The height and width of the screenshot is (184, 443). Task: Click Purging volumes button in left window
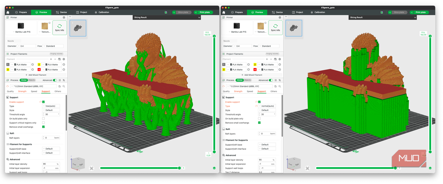click(56, 54)
